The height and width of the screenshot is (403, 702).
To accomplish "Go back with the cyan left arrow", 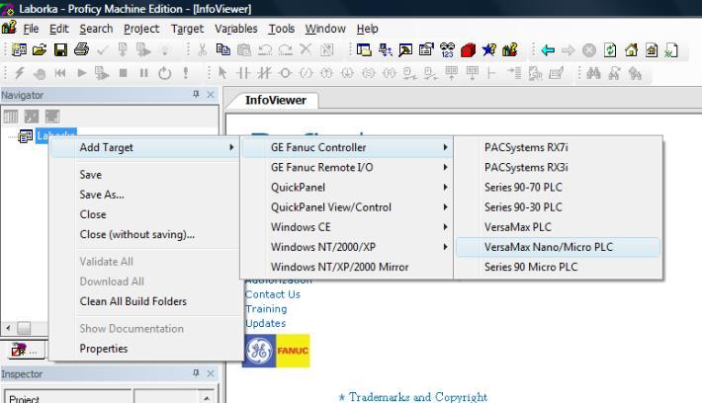I will [x=548, y=50].
